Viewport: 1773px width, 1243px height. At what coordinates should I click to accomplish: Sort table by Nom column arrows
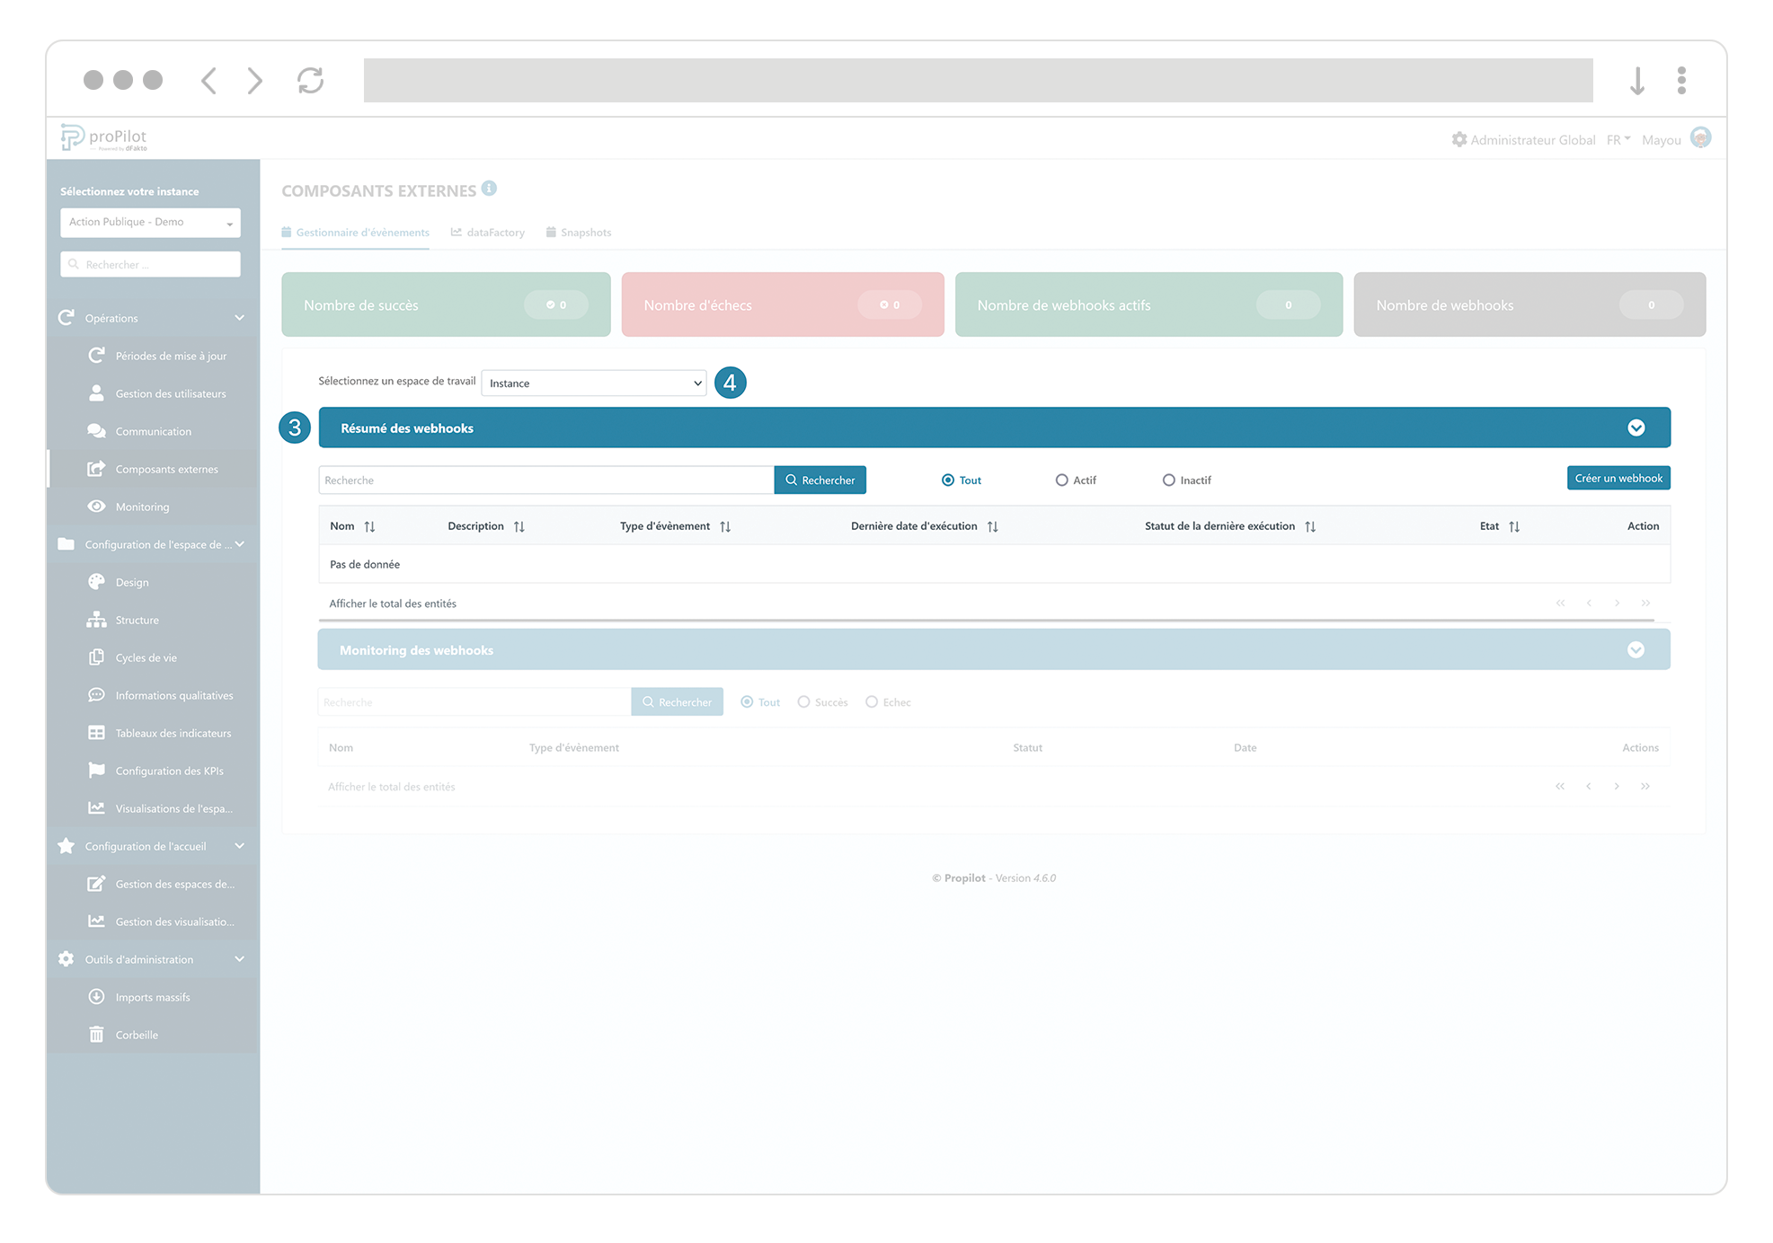point(369,527)
